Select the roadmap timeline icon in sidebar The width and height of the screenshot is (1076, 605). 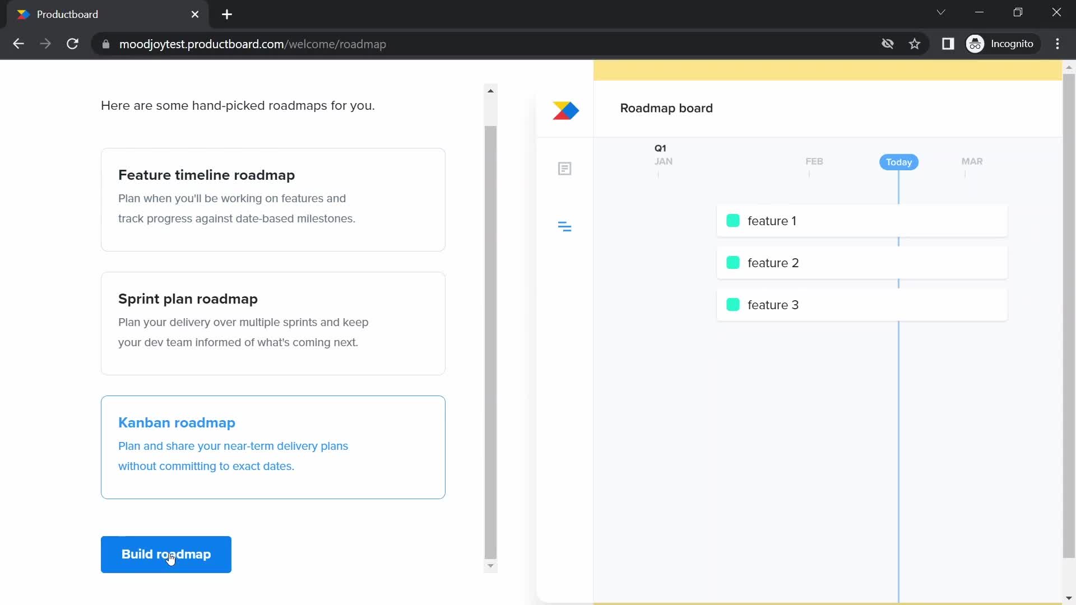tap(565, 226)
